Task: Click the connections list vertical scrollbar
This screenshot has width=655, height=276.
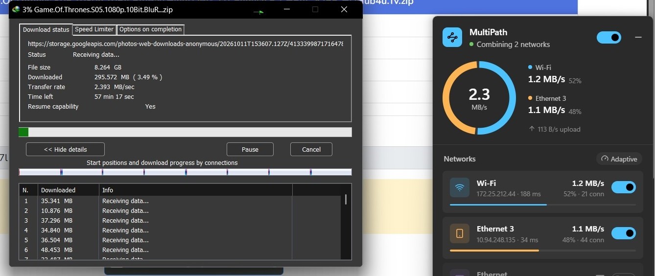Action: [346, 199]
